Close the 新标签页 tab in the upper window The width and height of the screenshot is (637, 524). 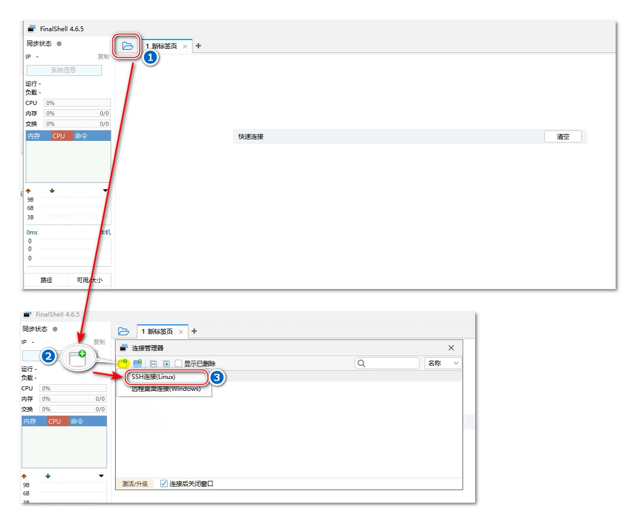click(x=185, y=46)
